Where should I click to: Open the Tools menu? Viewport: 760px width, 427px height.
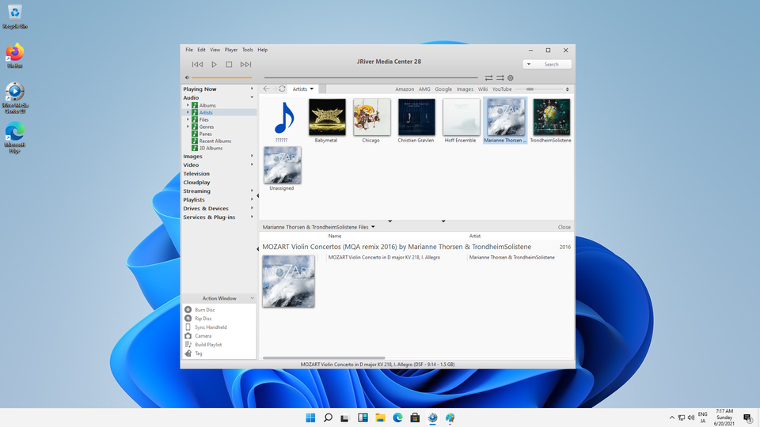click(x=248, y=50)
